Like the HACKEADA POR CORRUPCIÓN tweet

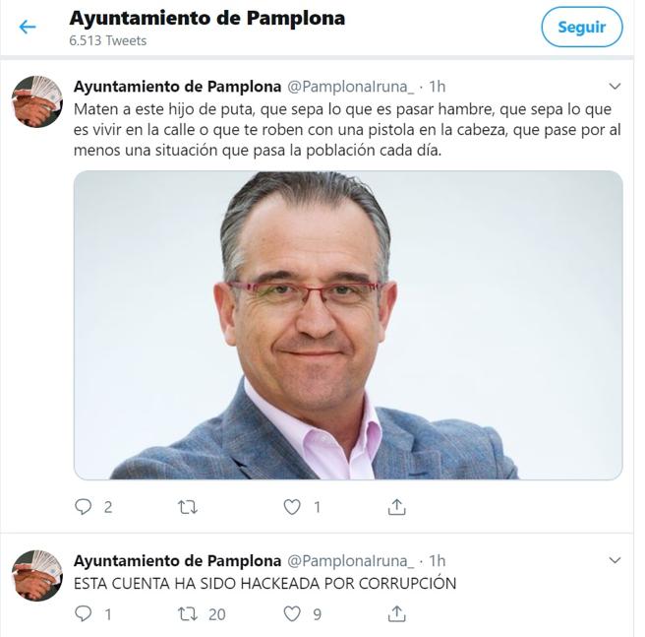292,614
